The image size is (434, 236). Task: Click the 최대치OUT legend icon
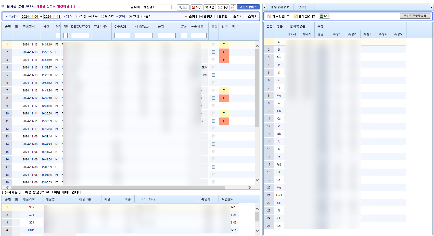[296, 16]
